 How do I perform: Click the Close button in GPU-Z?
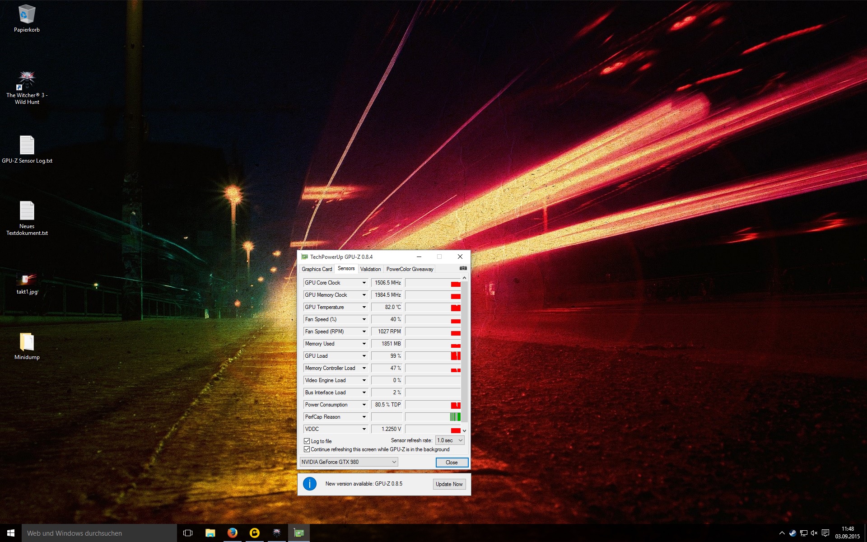pos(452,462)
